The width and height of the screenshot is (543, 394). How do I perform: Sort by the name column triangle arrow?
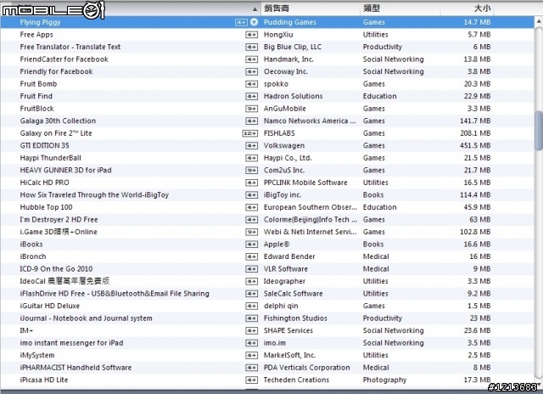[x=255, y=9]
